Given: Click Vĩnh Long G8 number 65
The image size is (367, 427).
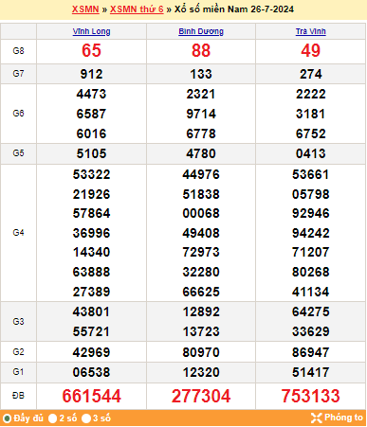Looking at the screenshot, I should tap(91, 51).
